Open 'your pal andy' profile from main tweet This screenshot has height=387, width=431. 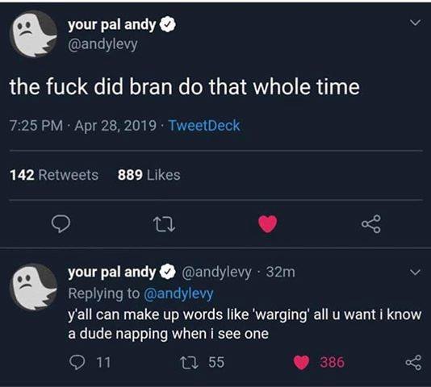click(112, 25)
